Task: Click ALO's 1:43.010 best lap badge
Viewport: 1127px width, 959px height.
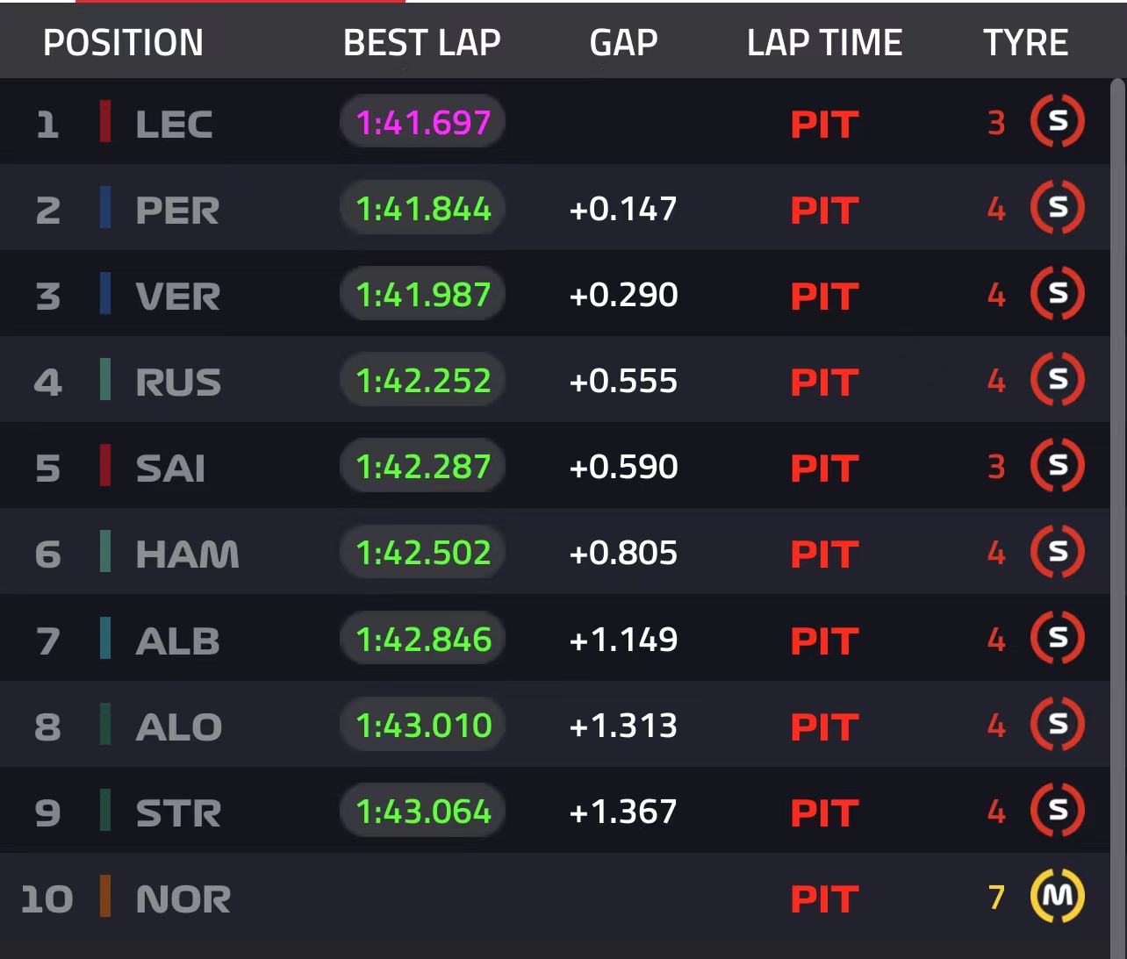Action: click(x=422, y=725)
